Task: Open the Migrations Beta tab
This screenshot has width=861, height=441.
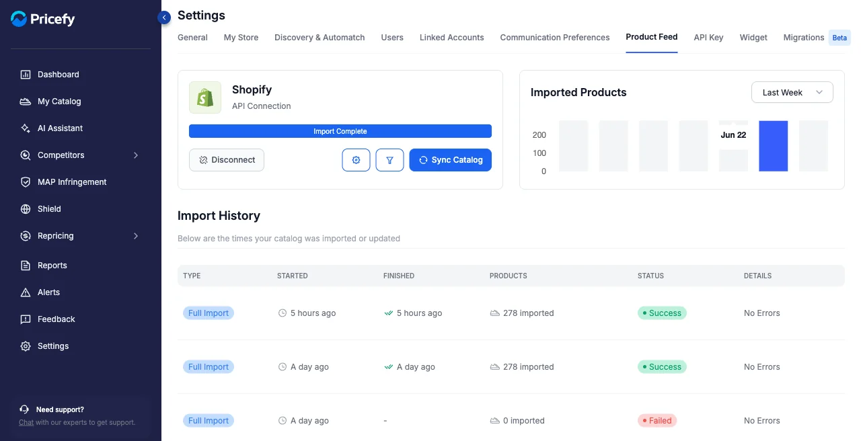Action: tap(817, 38)
